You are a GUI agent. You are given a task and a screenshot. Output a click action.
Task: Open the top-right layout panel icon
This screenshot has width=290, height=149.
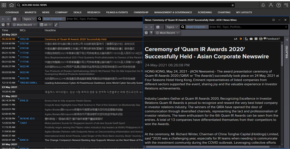click(x=286, y=5)
